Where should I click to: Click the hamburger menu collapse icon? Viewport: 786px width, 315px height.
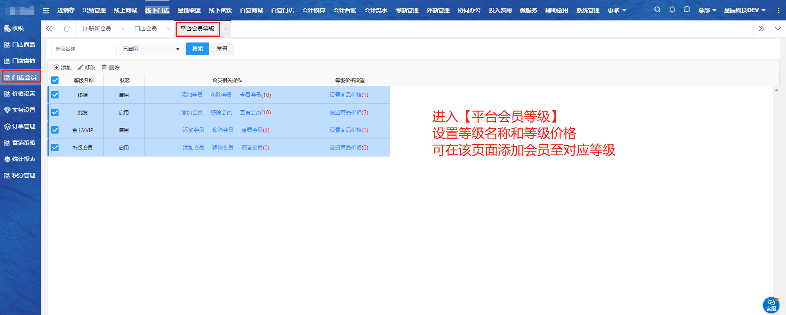pyautogui.click(x=46, y=11)
